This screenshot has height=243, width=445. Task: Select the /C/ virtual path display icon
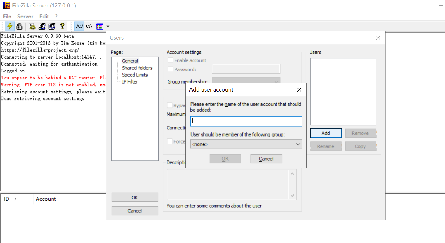79,26
